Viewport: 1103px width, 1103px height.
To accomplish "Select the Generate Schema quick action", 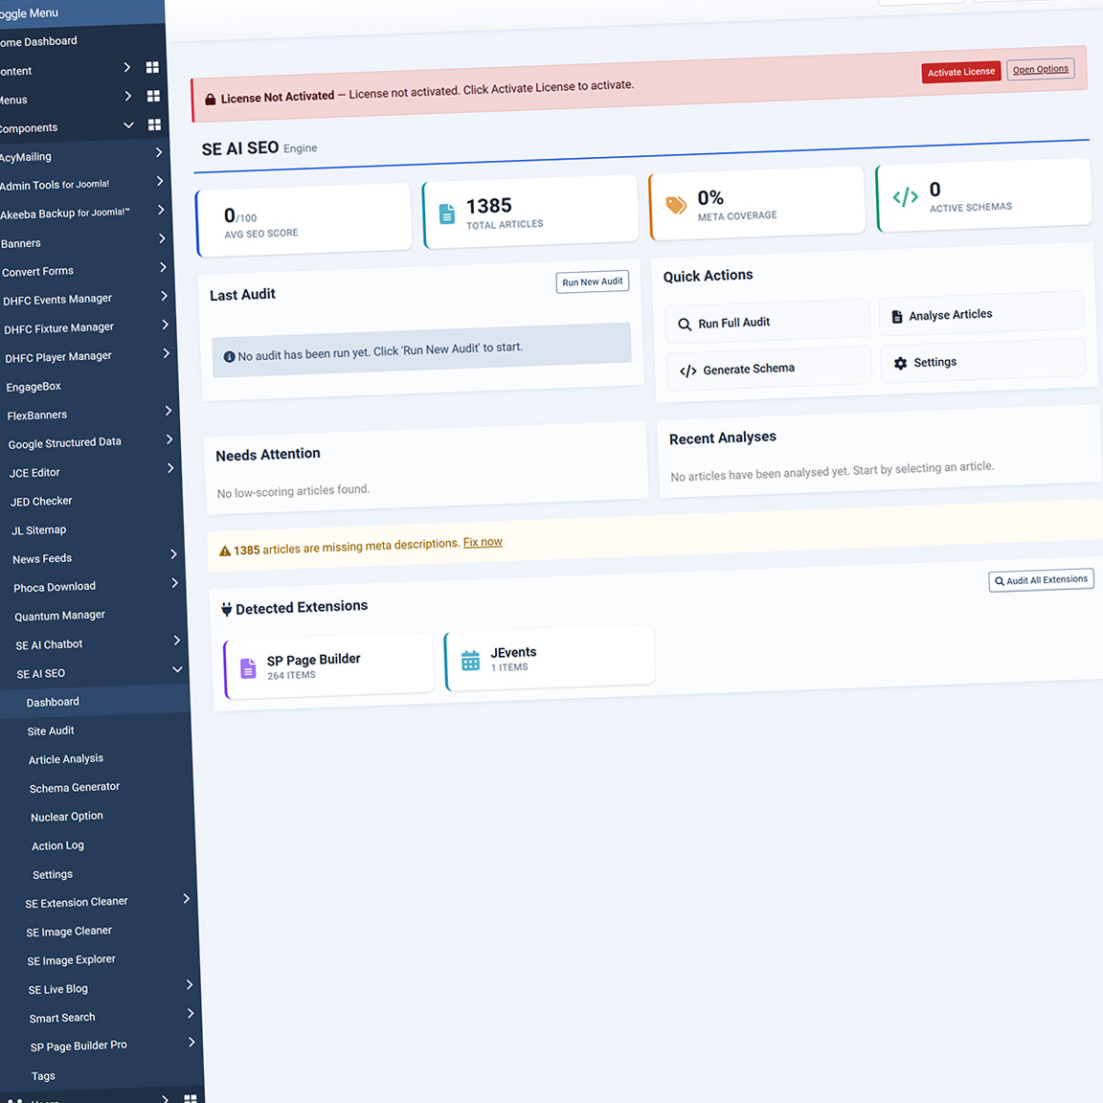I will [748, 370].
